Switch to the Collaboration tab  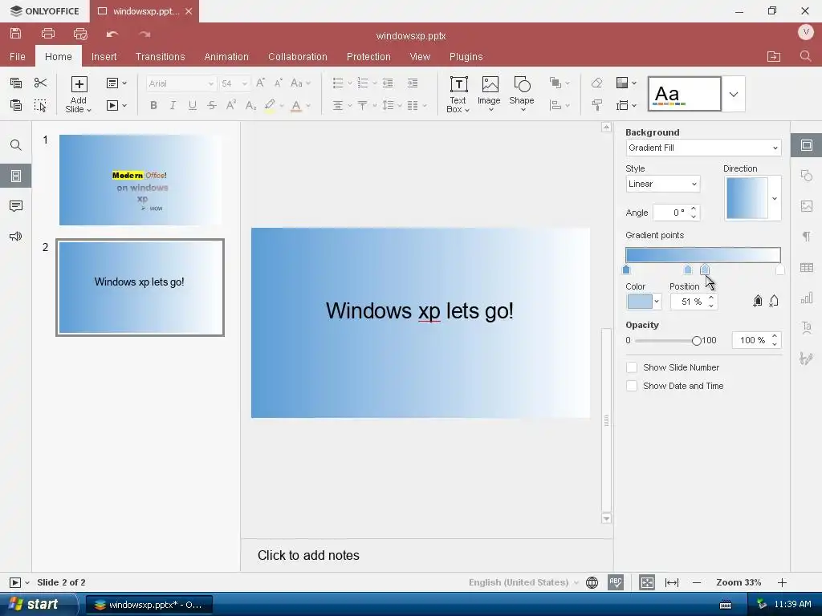pyautogui.click(x=297, y=57)
